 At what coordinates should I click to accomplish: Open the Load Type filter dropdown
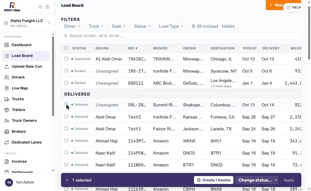click(x=171, y=26)
